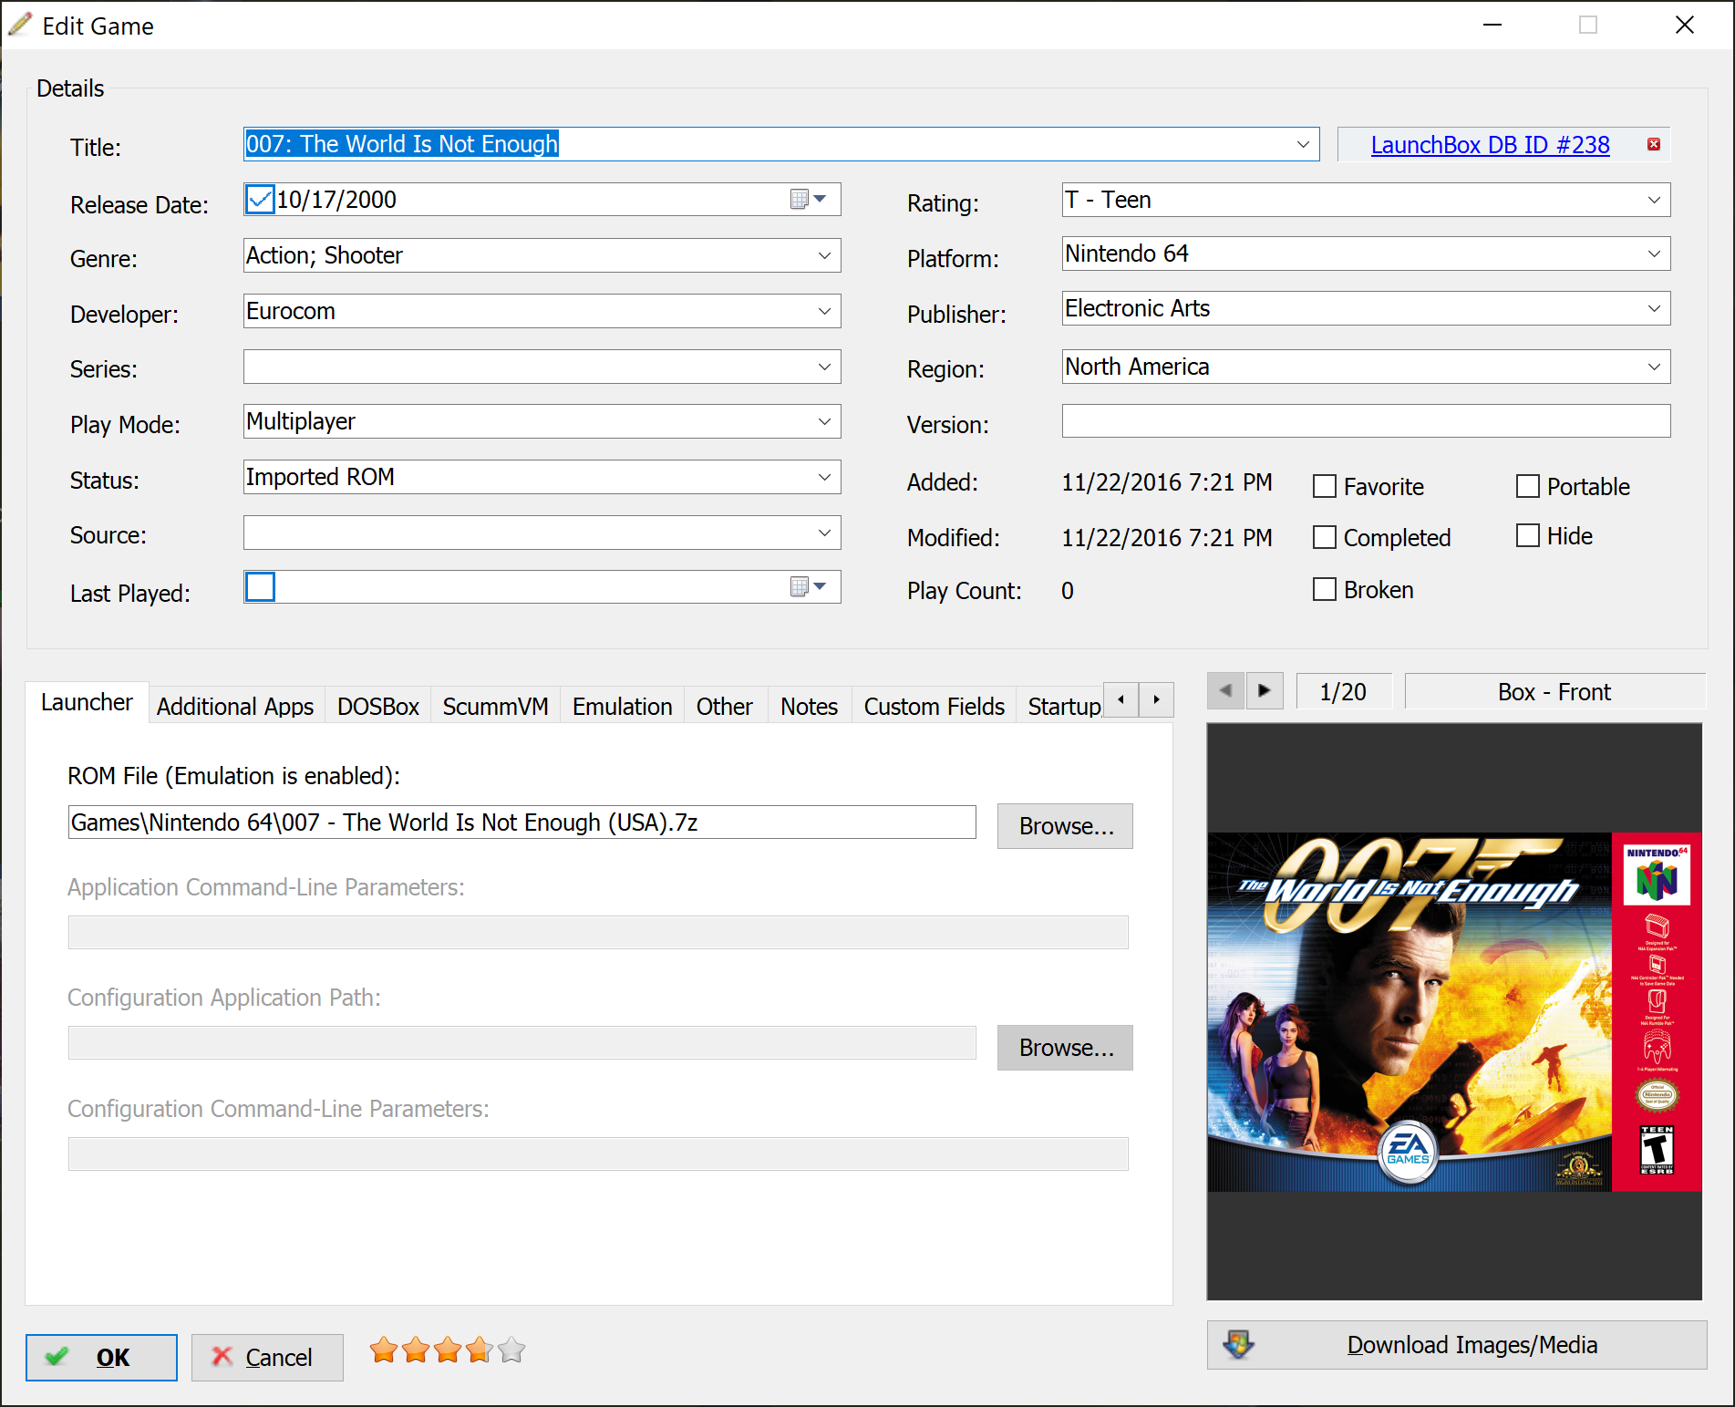The width and height of the screenshot is (1735, 1407).
Task: Open the Release Date calendar picker icon
Action: [808, 200]
